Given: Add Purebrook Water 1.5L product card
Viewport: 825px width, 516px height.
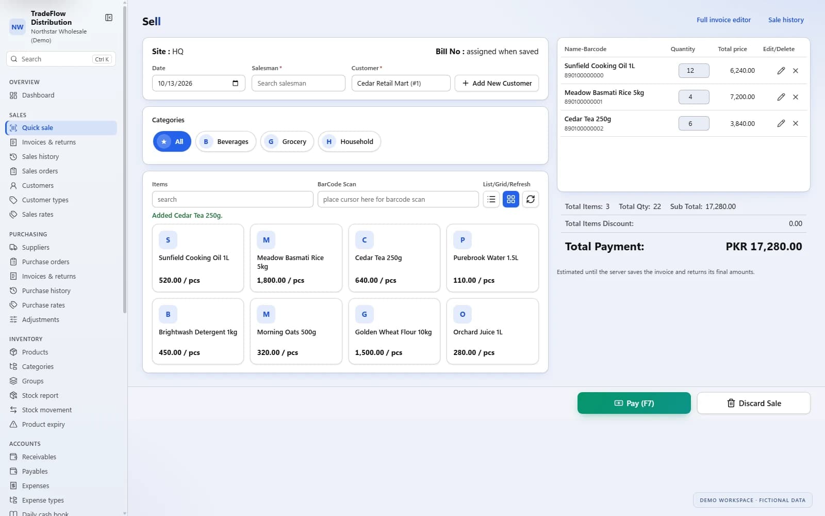Looking at the screenshot, I should pos(492,258).
